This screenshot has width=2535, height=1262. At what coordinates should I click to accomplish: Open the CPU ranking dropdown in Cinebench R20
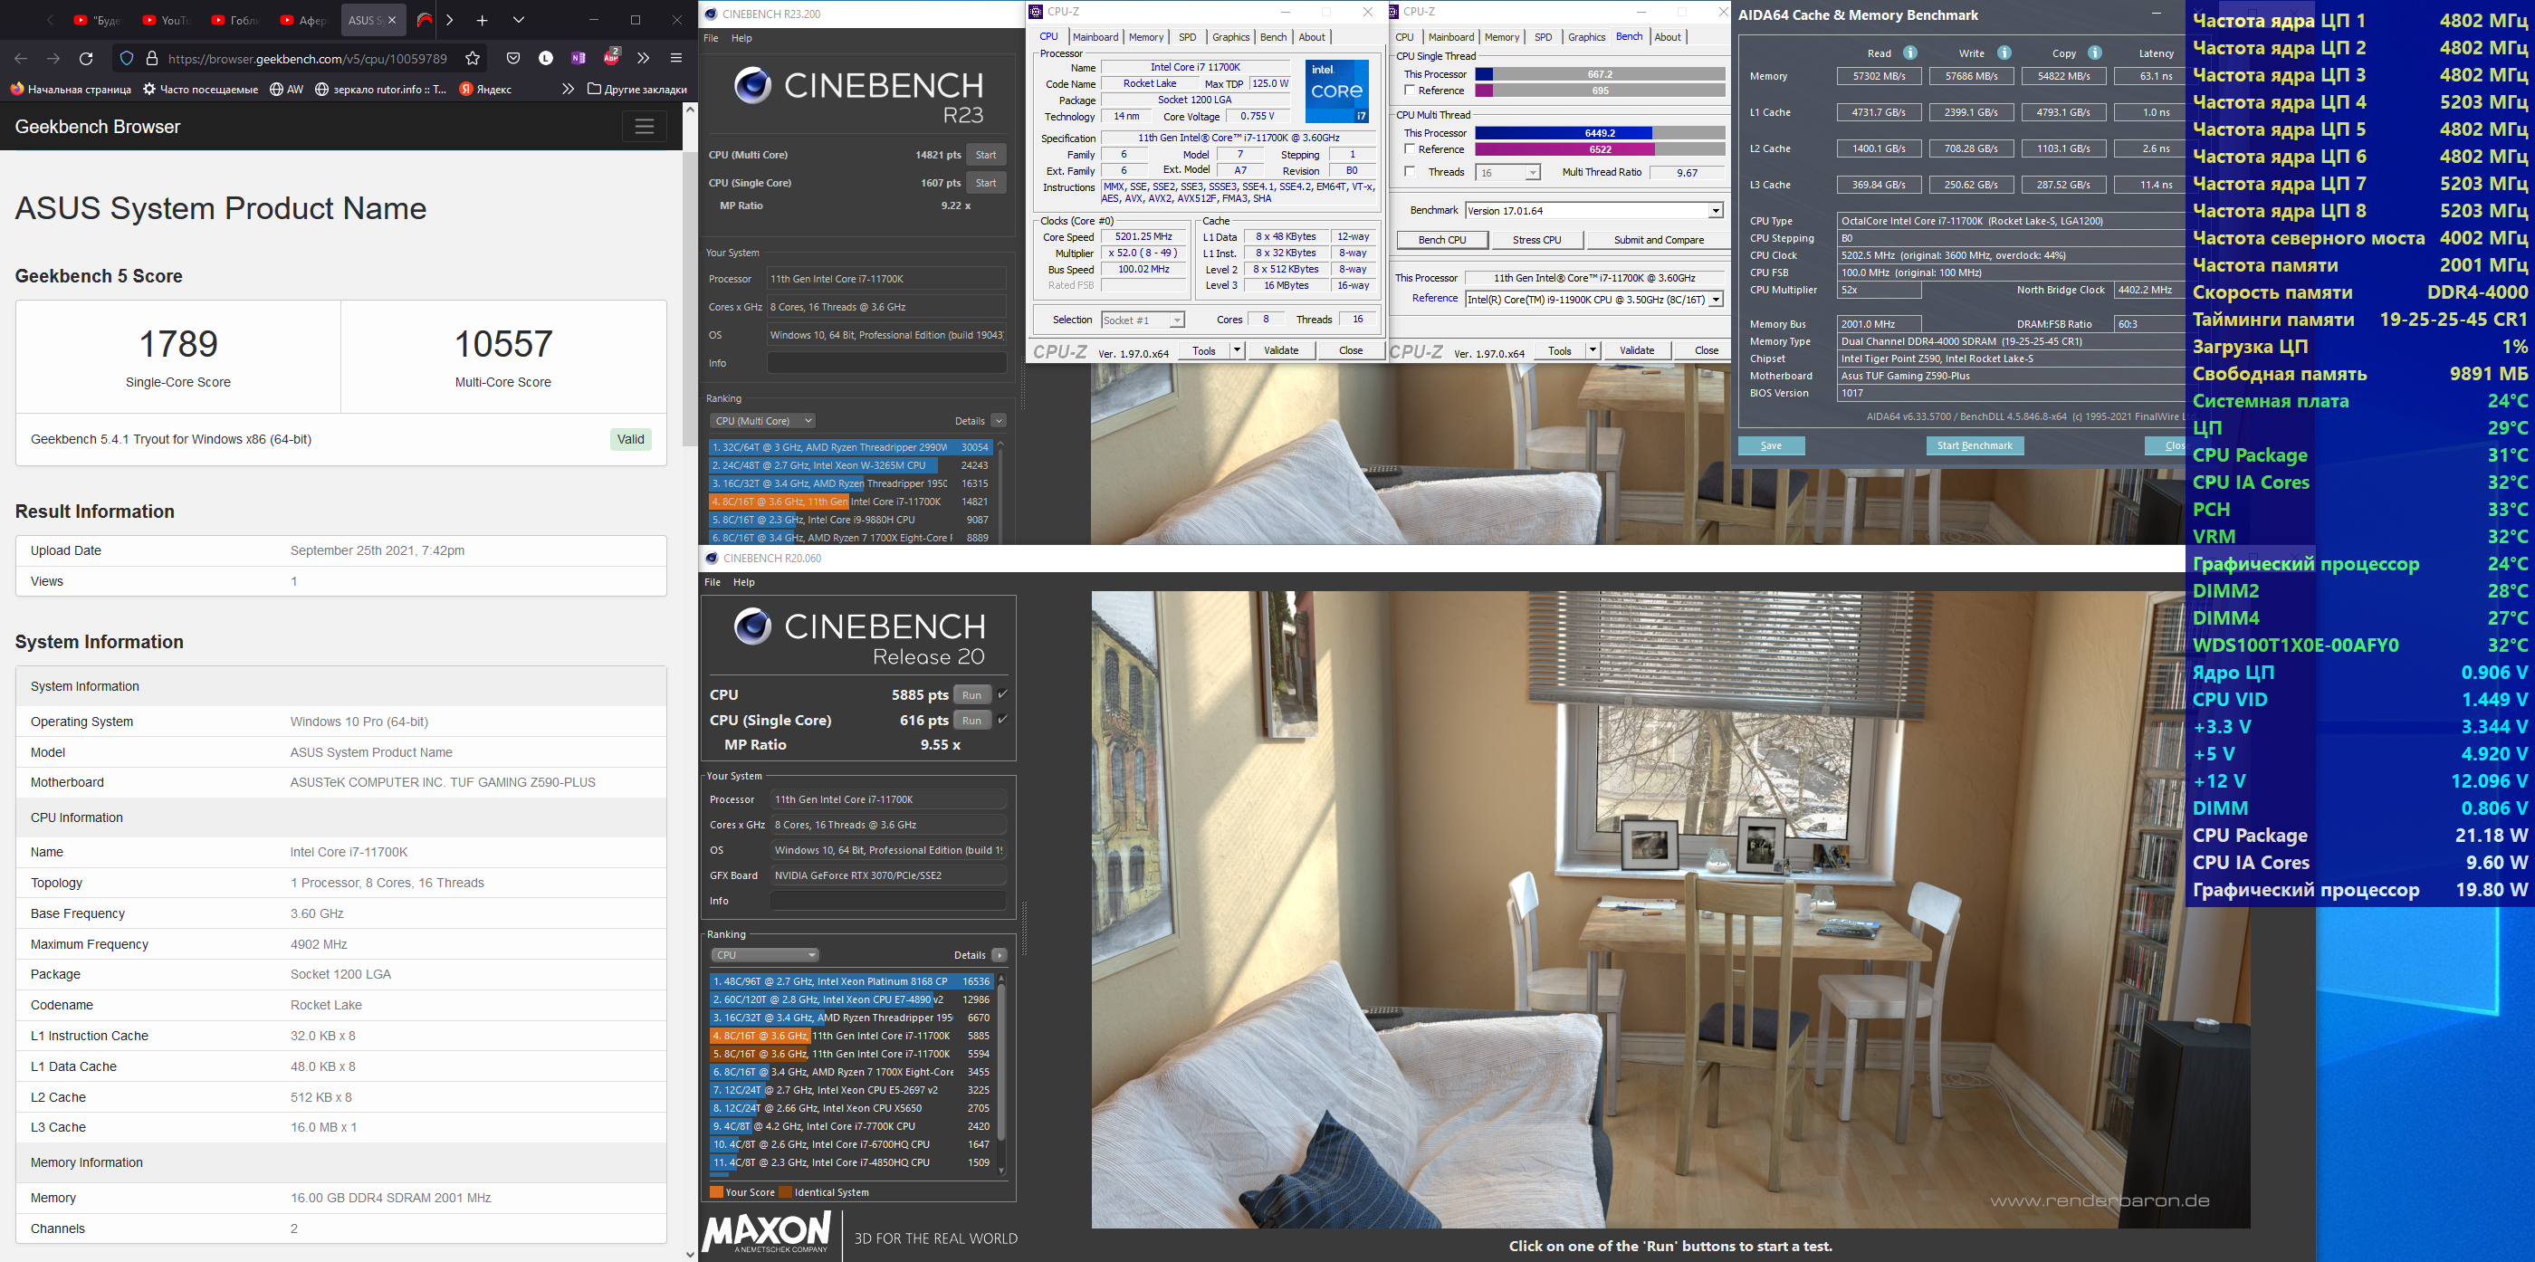765,955
